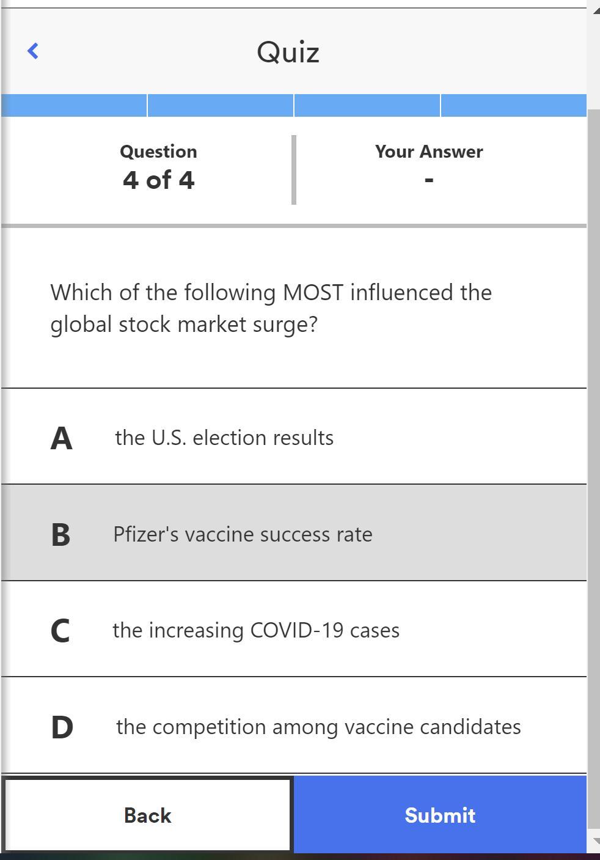
Task: Click the scroll up arrow
Action: (x=595, y=11)
